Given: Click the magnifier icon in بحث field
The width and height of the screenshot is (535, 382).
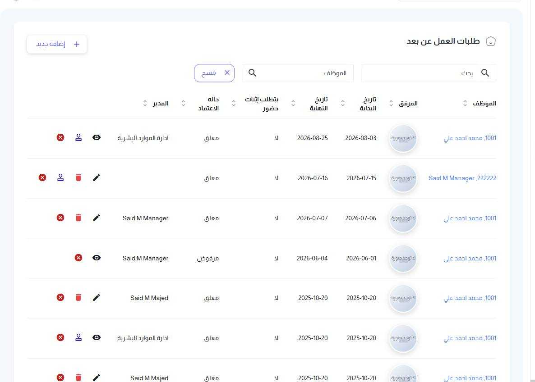Looking at the screenshot, I should pos(485,73).
